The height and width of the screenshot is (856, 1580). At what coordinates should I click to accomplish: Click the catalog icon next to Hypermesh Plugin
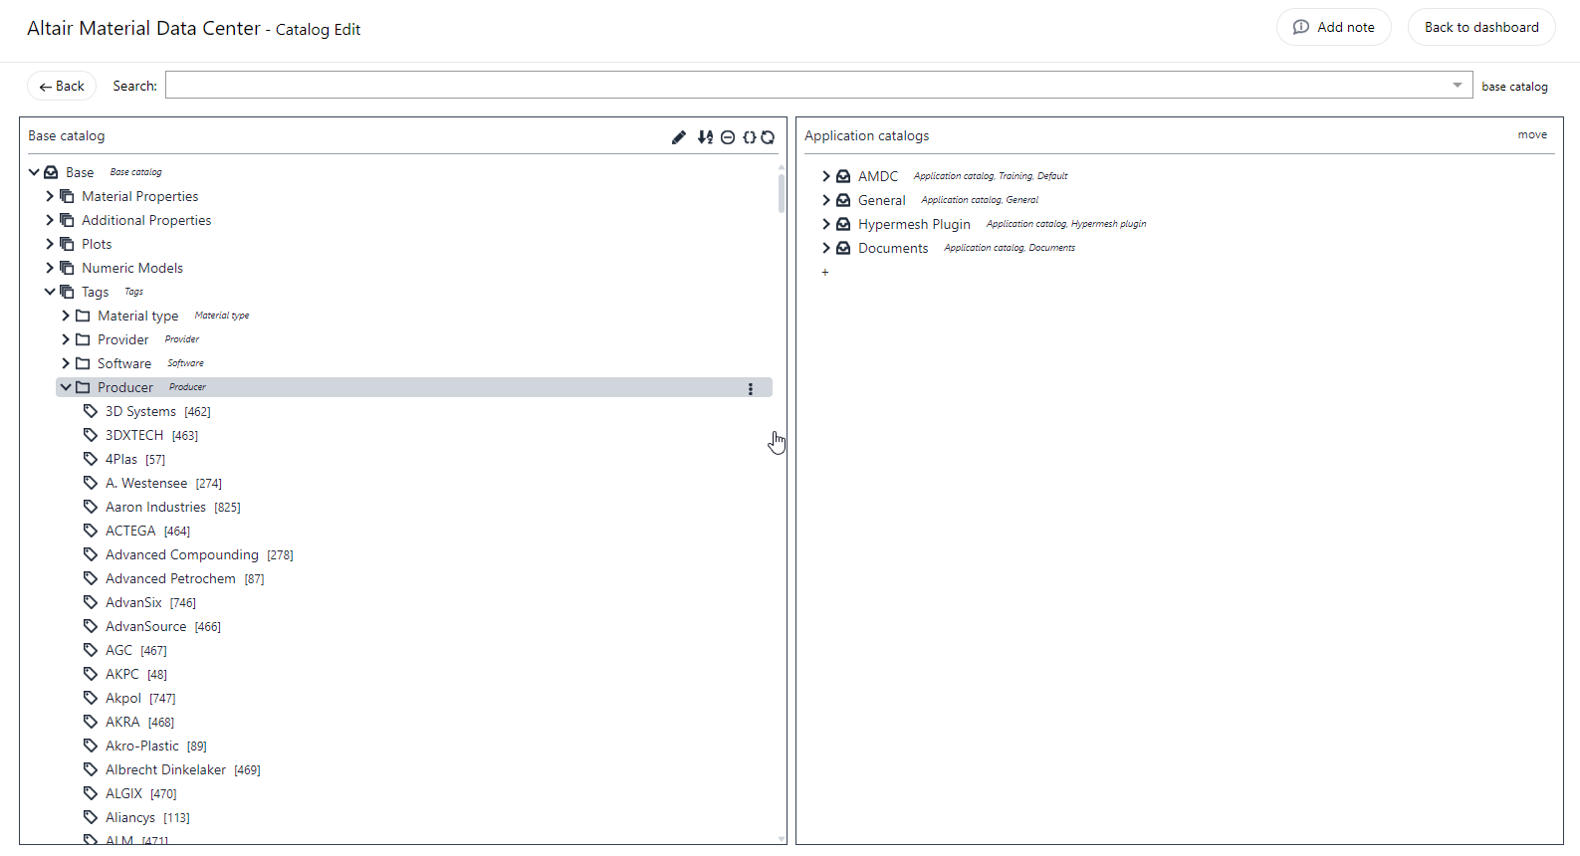[x=843, y=224]
